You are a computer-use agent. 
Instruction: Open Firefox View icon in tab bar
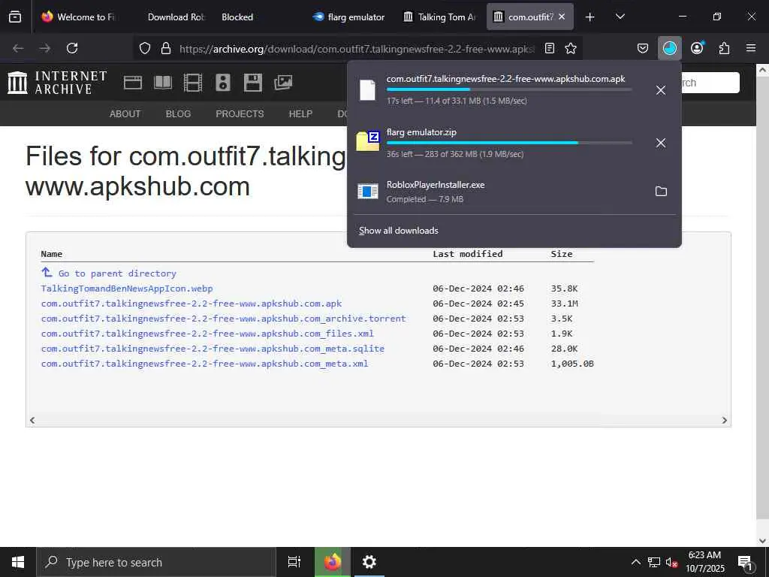(15, 17)
